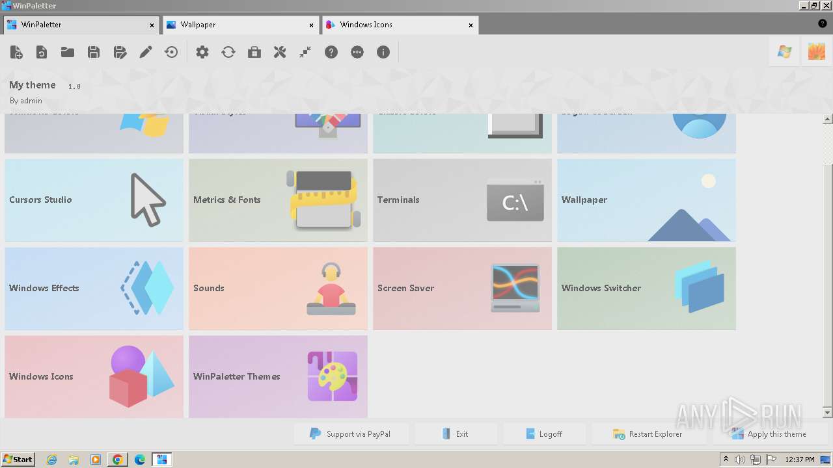Click the volume speaker tray icon
The height and width of the screenshot is (468, 833).
(x=740, y=460)
